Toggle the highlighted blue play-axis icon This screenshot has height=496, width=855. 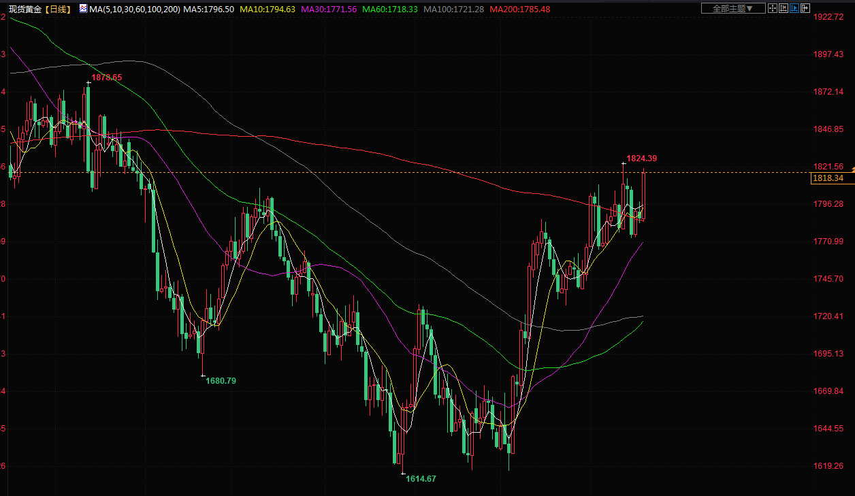point(794,8)
